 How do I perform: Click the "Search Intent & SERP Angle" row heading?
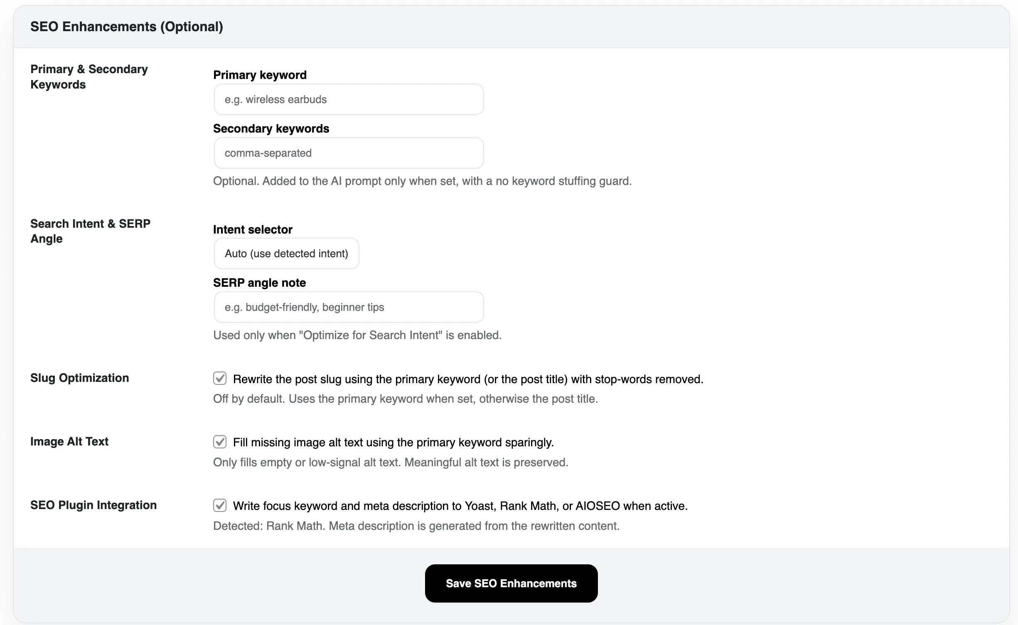(x=90, y=231)
